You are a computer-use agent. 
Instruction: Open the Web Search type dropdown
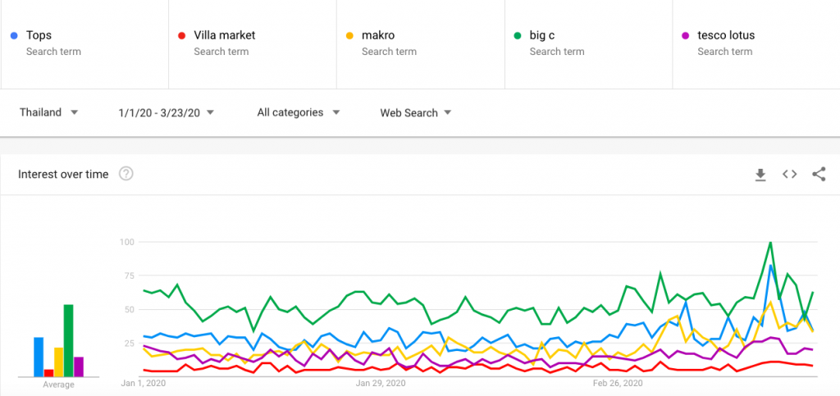(416, 113)
